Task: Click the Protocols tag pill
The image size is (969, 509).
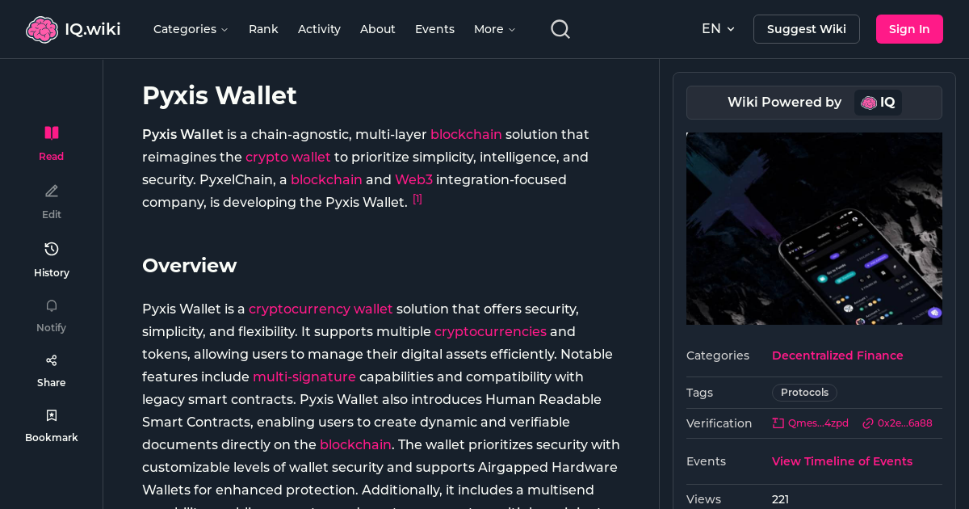Action: 804,392
